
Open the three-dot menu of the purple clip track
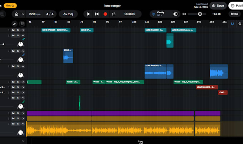point(9,113)
